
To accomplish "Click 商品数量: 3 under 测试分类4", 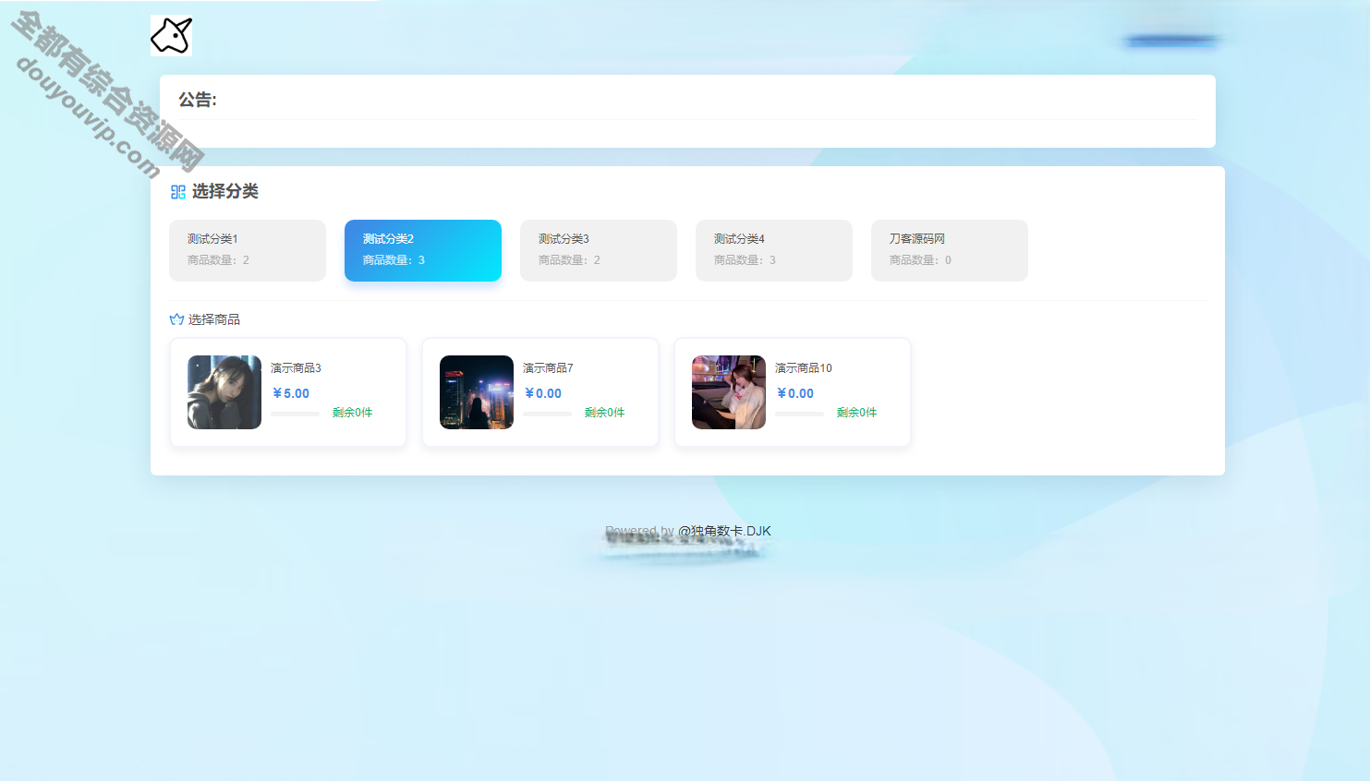I will (745, 260).
